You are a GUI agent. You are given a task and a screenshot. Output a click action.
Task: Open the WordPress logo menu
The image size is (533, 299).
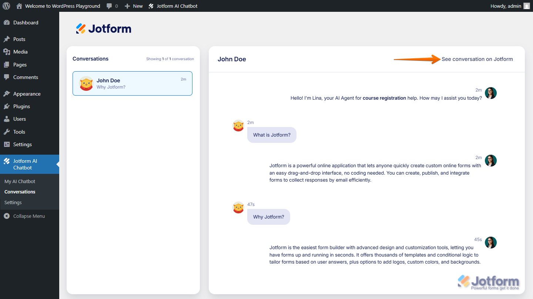6,6
